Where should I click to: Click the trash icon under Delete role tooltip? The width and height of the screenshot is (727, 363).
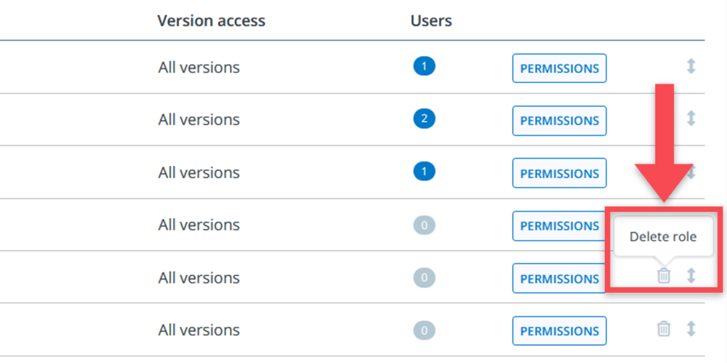(663, 276)
